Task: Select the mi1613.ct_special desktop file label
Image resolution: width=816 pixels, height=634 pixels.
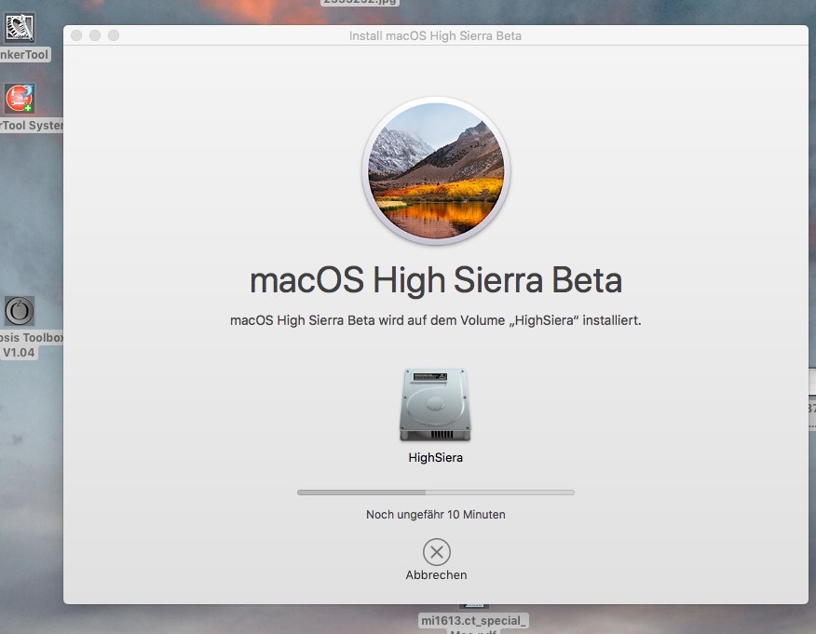Action: [x=473, y=621]
